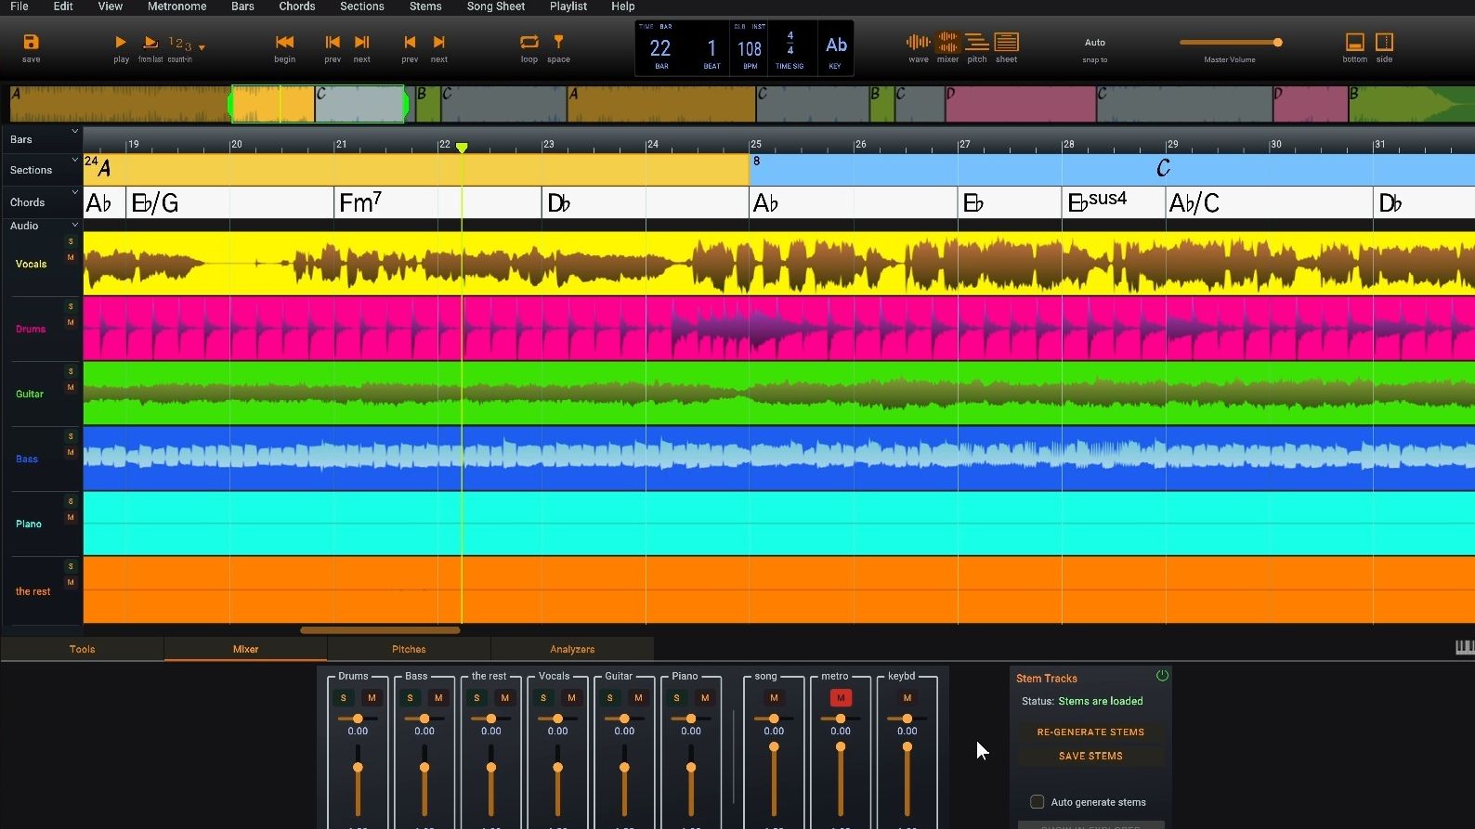Click the RE-GENERATE STEMS button
Viewport: 1475px width, 829px height.
click(1090, 732)
